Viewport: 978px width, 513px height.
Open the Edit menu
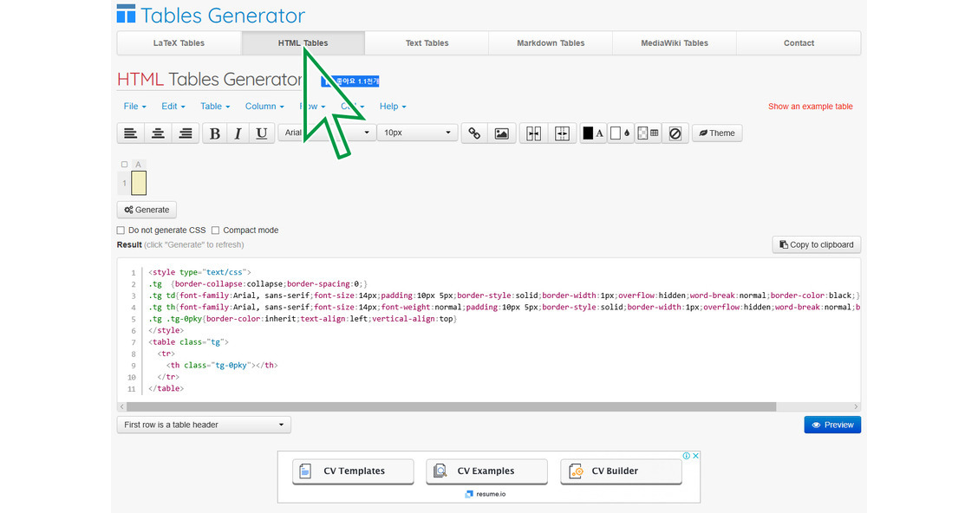click(x=173, y=107)
